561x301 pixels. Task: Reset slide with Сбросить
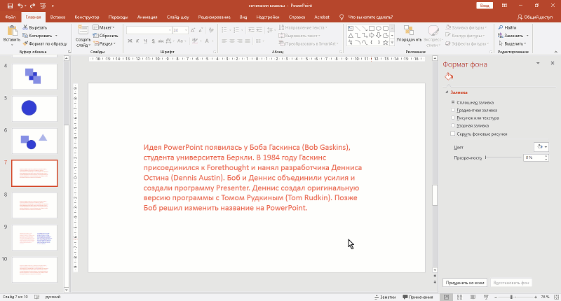click(x=106, y=36)
